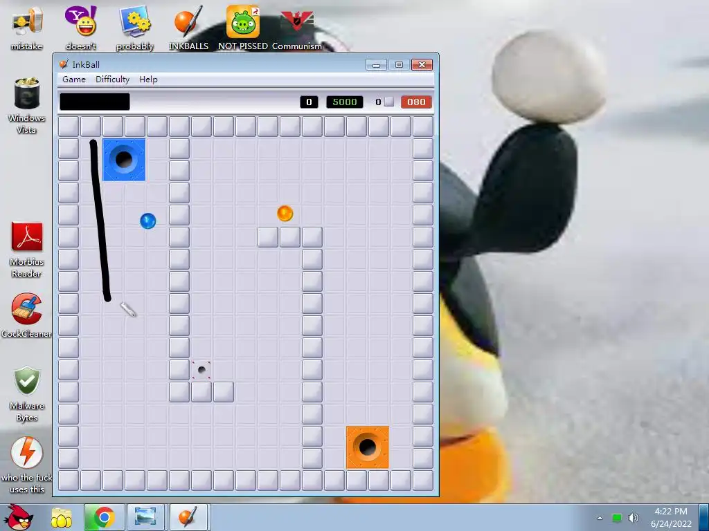Viewport: 709px width, 531px height.
Task: Maximize the InkBall window
Action: [399, 65]
